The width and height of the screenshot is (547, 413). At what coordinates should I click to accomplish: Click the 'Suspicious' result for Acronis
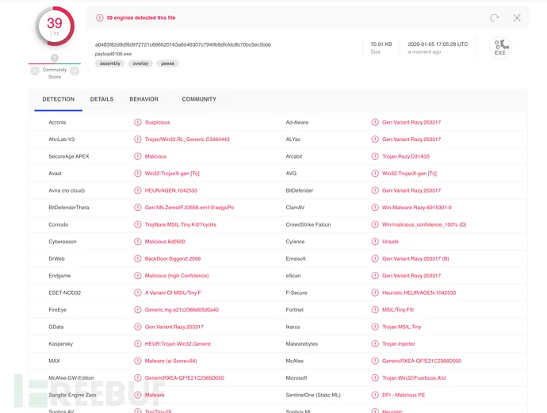tap(157, 122)
